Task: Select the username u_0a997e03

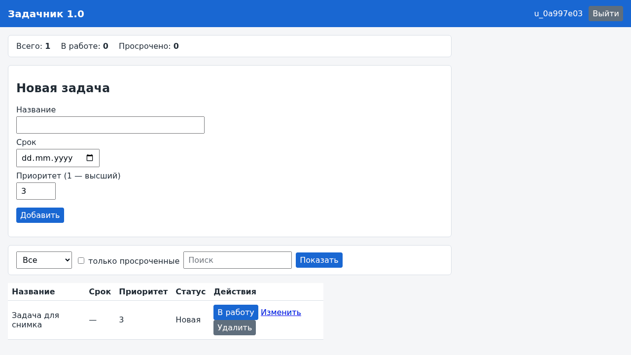Action: 558,14
